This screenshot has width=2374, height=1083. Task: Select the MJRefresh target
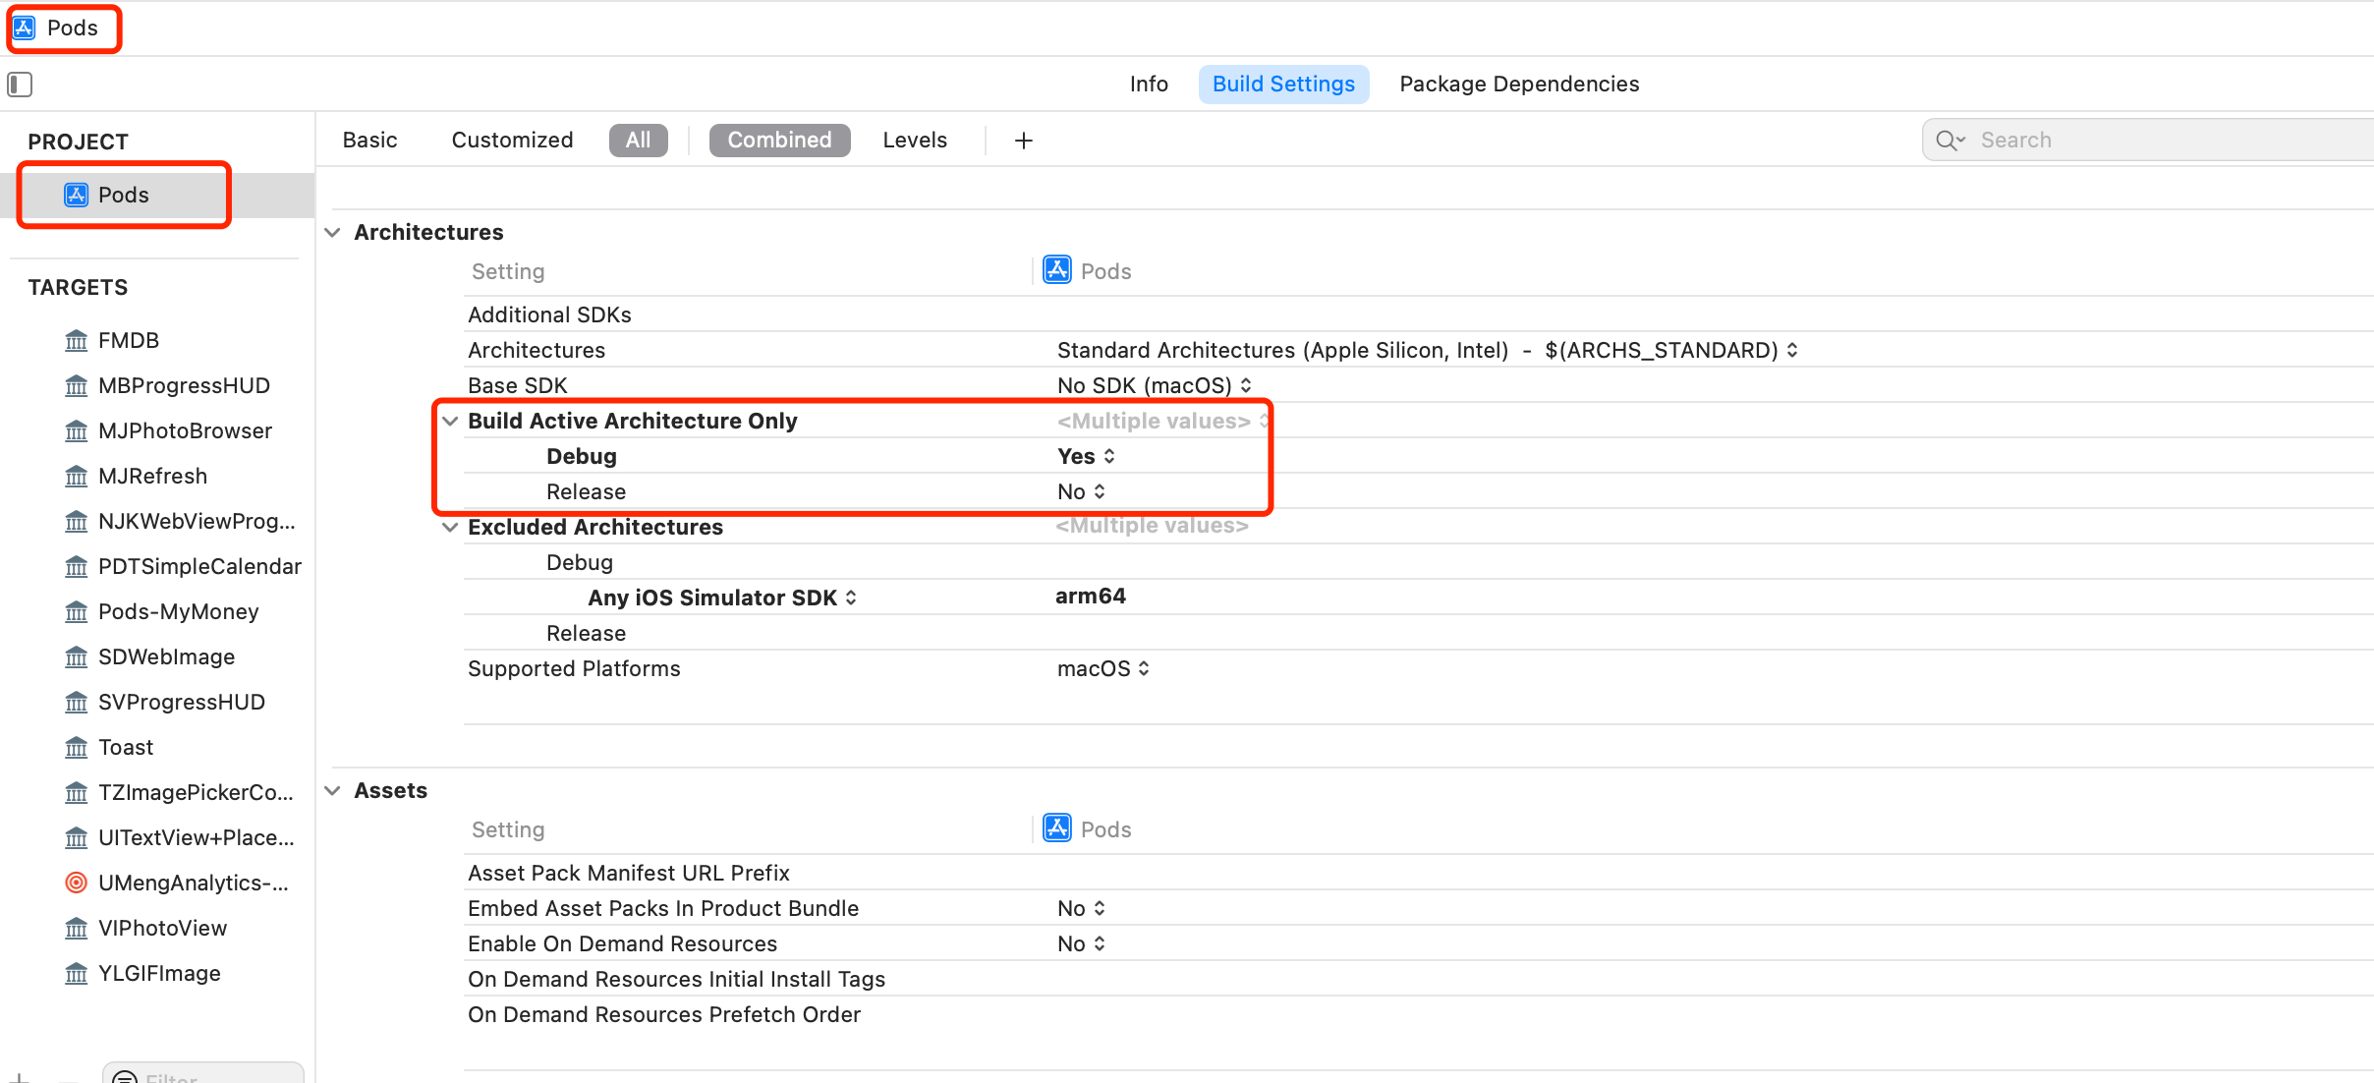[x=152, y=476]
